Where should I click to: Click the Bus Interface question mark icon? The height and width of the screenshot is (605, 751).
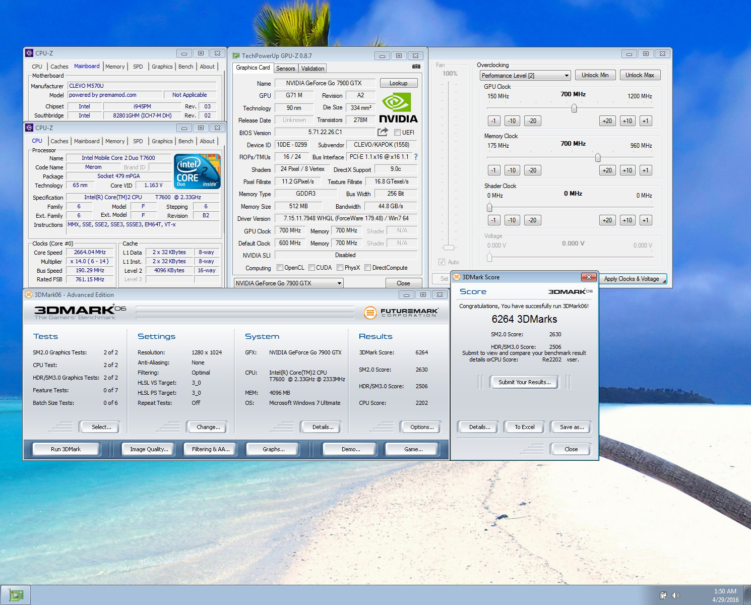tap(416, 157)
